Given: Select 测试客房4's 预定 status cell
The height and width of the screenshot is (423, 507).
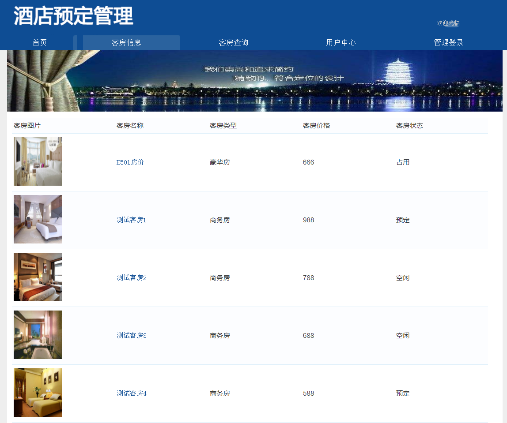Looking at the screenshot, I should [x=403, y=393].
